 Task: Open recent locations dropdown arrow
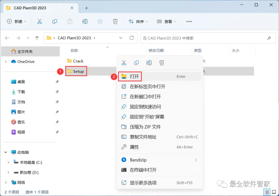[x=28, y=38]
